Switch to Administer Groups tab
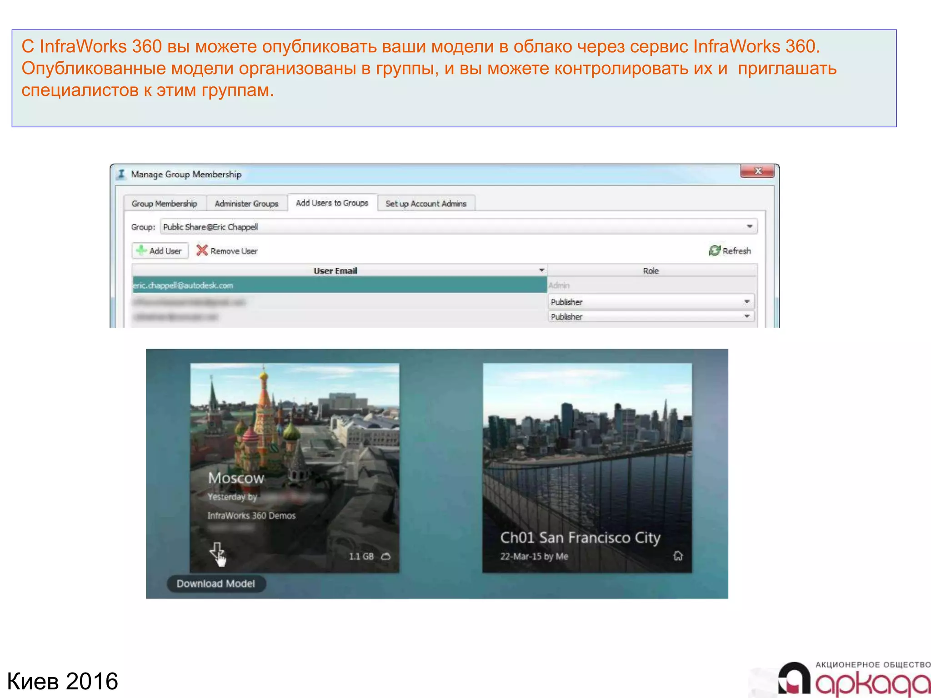Viewport: 931px width, 698px height. (x=246, y=204)
